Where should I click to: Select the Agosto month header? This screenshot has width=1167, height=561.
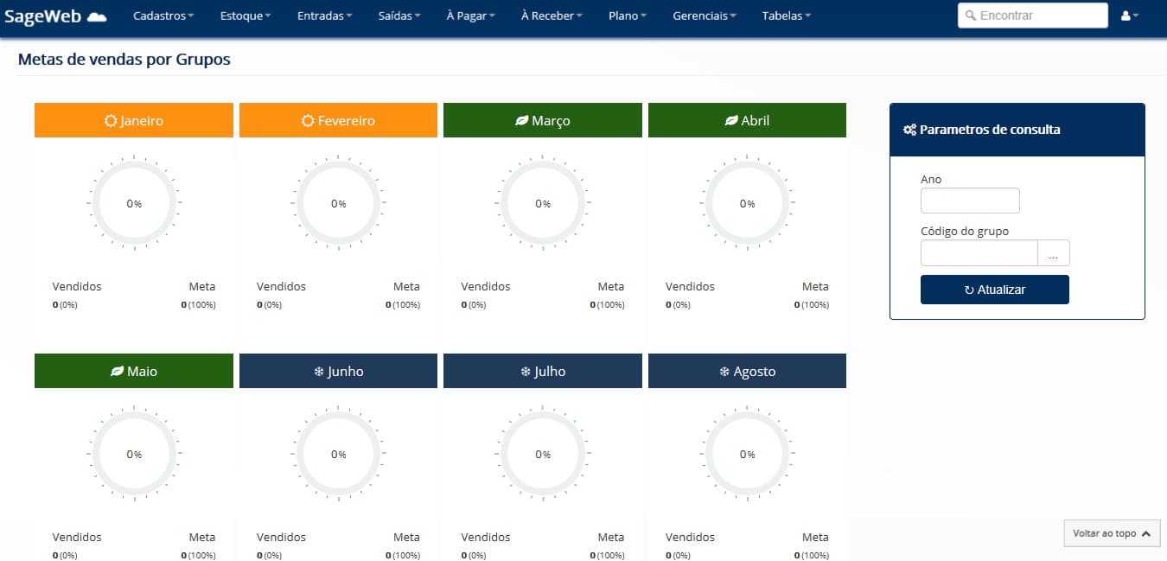[747, 371]
